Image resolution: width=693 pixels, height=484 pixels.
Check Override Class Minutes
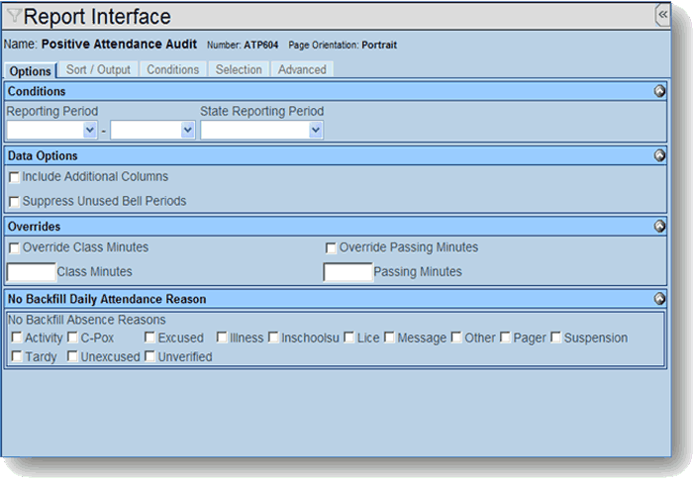[x=14, y=248]
